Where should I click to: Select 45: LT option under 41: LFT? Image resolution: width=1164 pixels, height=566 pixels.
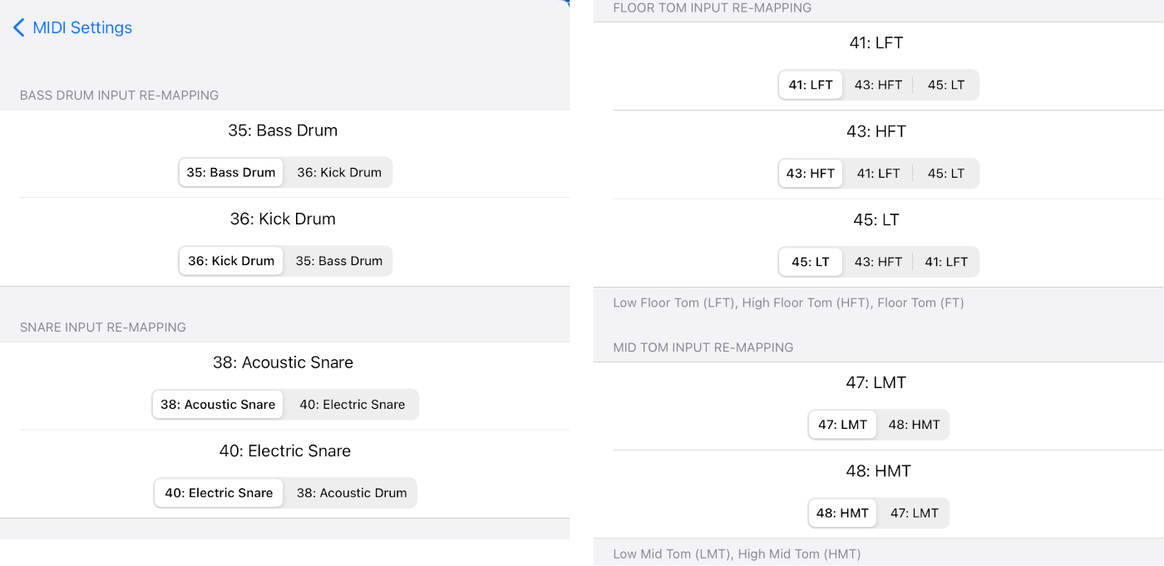coord(946,85)
